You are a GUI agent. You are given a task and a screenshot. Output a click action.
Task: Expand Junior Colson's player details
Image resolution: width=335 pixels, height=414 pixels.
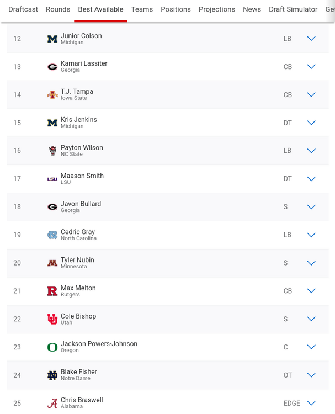click(x=311, y=39)
